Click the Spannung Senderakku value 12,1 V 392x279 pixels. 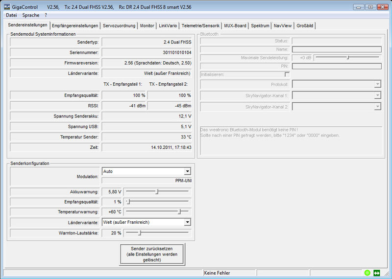(x=185, y=116)
